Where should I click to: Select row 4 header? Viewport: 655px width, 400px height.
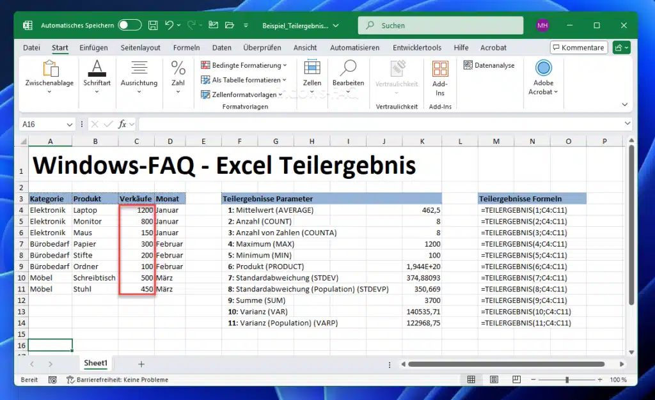click(21, 210)
